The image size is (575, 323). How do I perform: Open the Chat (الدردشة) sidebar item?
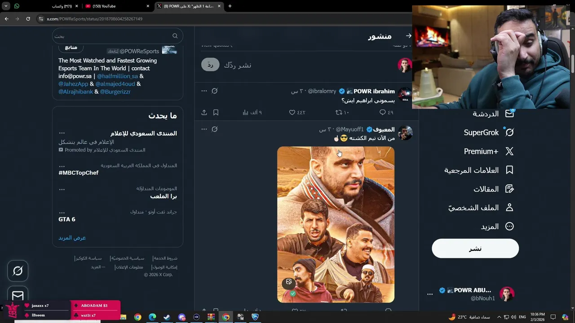click(493, 113)
